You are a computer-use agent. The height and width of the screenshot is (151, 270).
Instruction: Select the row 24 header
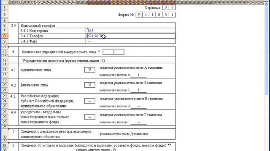point(4,101)
